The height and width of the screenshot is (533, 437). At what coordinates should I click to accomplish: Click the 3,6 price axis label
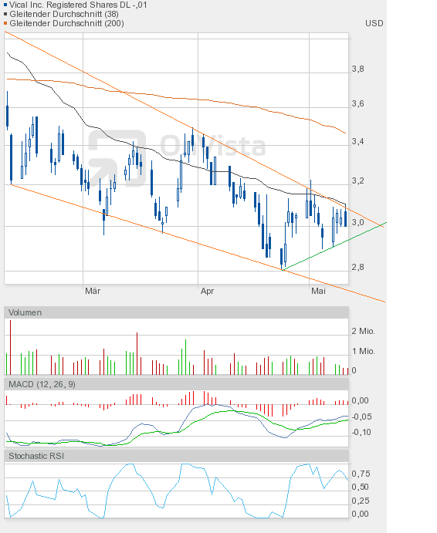pos(357,103)
